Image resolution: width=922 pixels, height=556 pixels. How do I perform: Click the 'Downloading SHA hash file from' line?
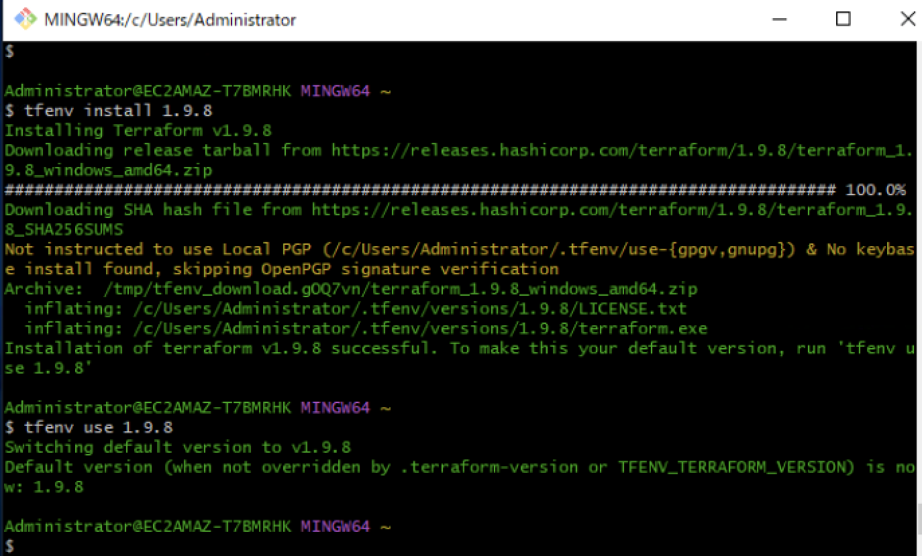459,209
